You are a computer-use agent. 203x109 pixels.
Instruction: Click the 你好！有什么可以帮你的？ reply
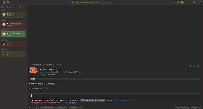[x=43, y=84]
